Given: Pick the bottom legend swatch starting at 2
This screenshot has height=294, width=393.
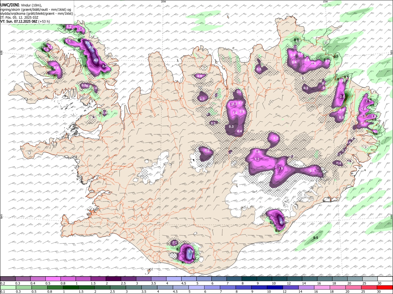Looking at the screenshot, I should tap(102, 287).
